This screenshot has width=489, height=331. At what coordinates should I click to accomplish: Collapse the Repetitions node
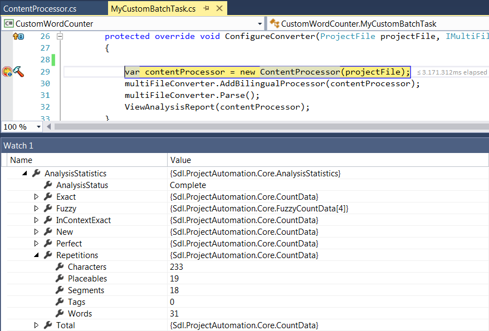pyautogui.click(x=37, y=255)
